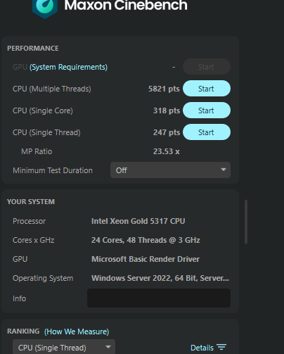Open the How We Measure link
Screen dimensions: 284x354
77,331
